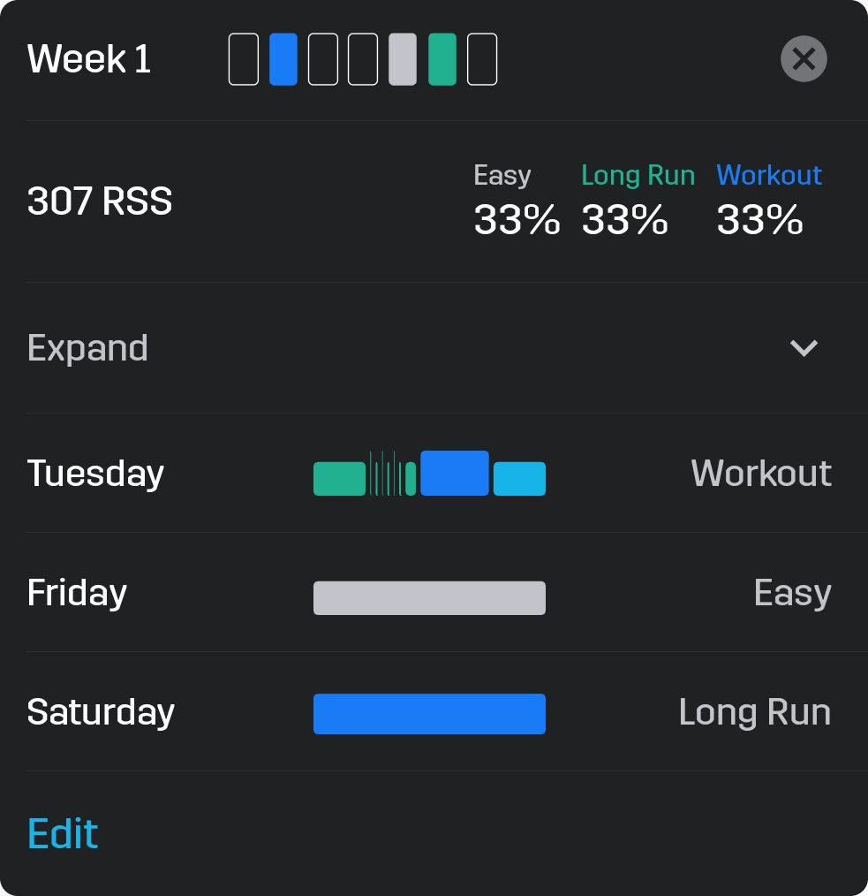Select the third empty day box
Viewport: 868px width, 896px height.
tap(323, 59)
